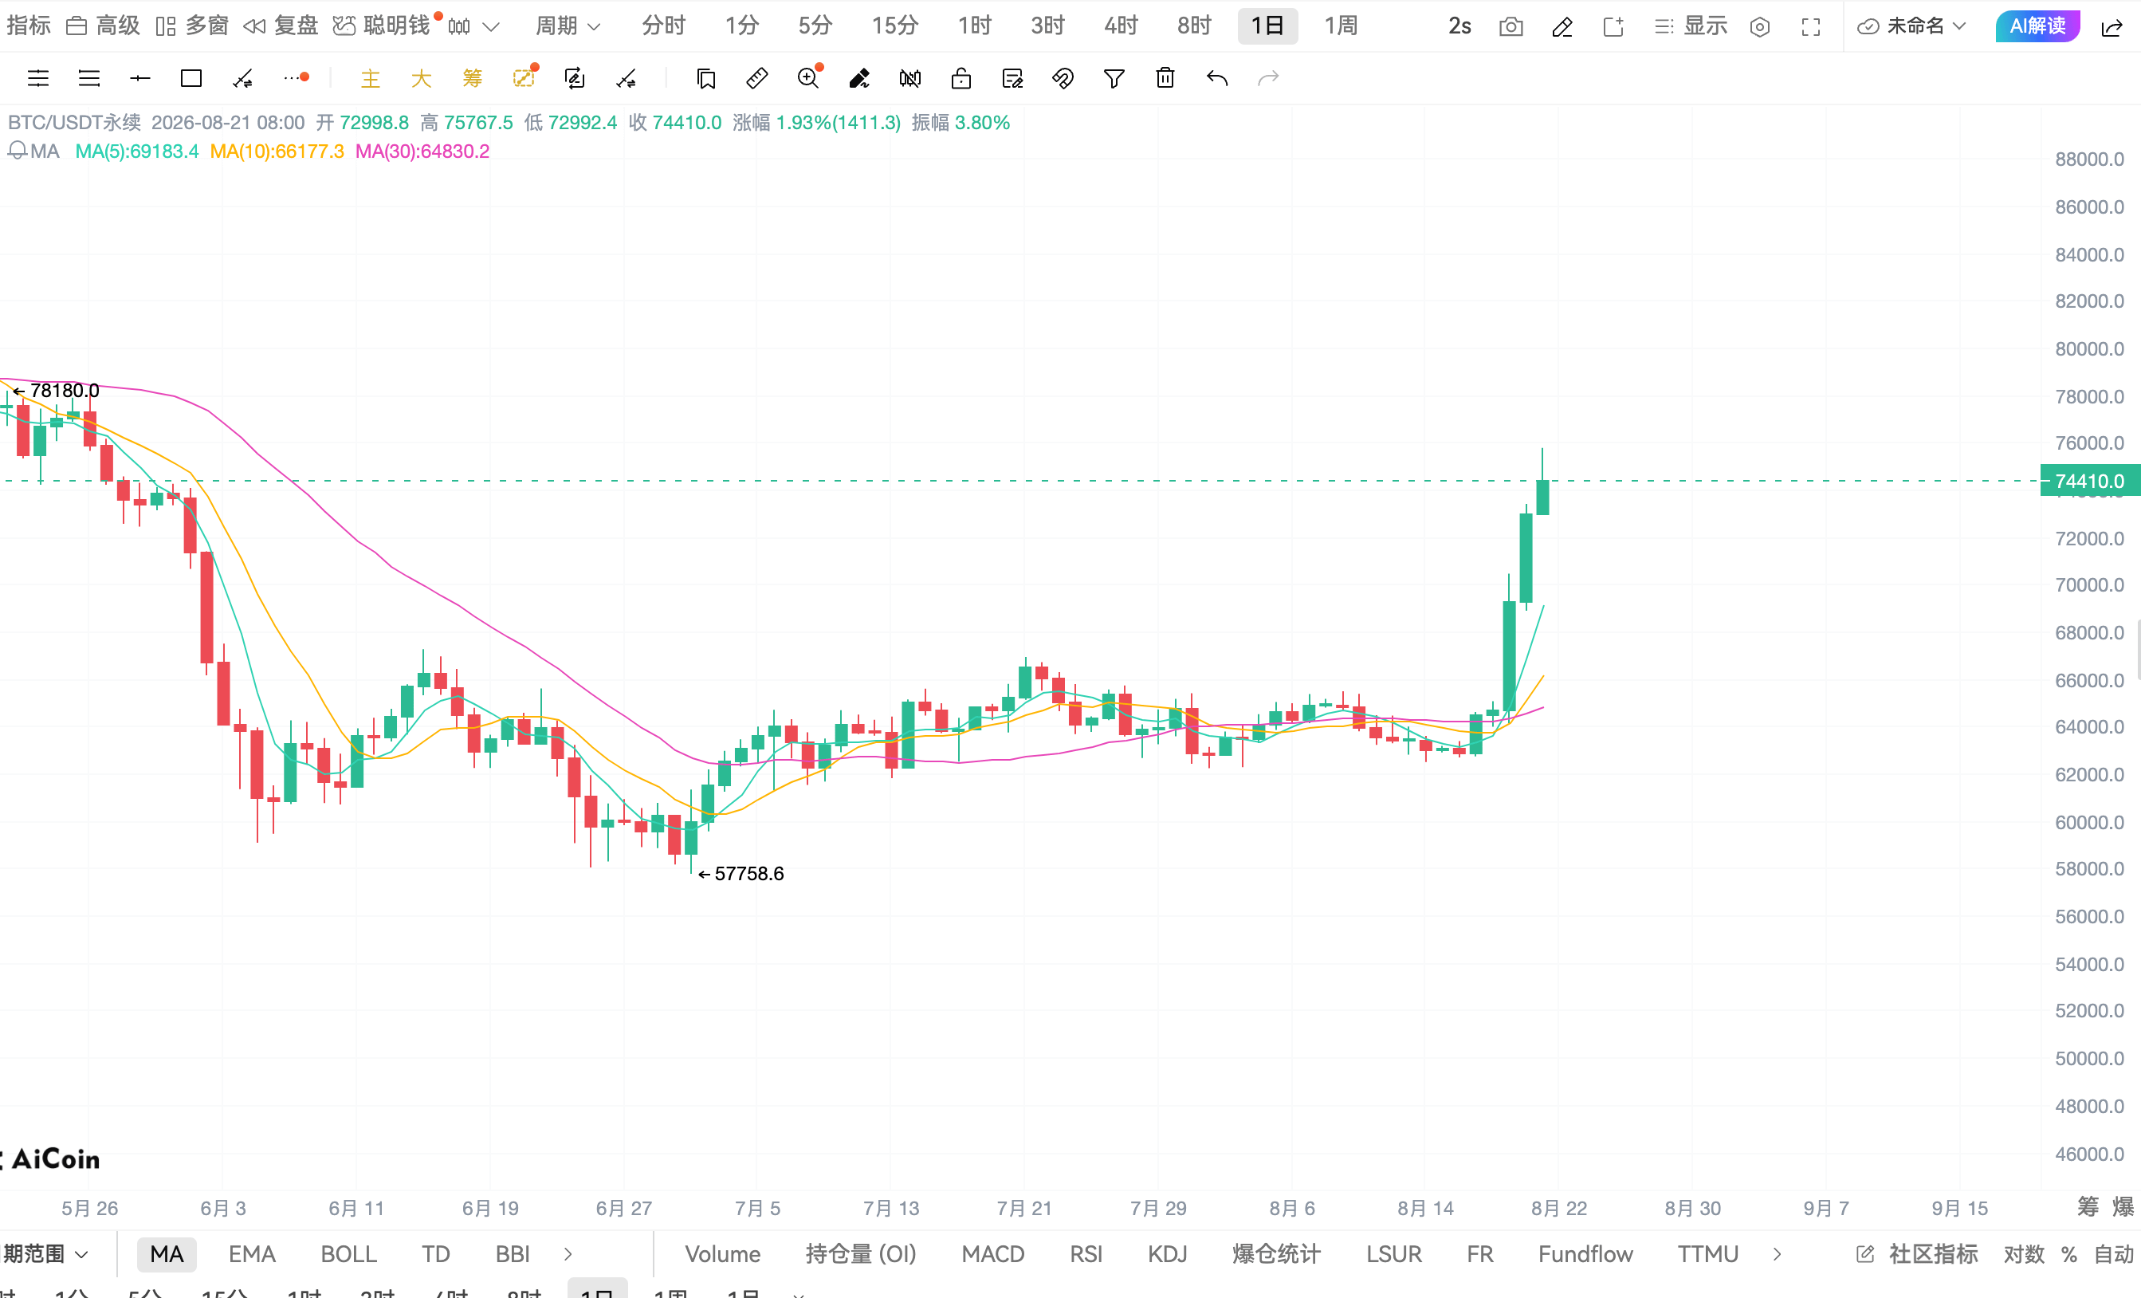
Task: Add the 爆仓统计 sub indicator
Action: [x=1276, y=1253]
